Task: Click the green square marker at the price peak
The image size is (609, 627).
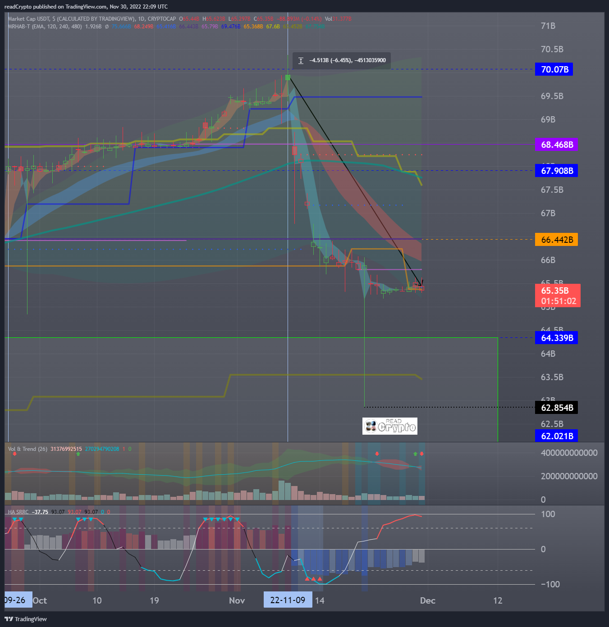Action: click(288, 77)
